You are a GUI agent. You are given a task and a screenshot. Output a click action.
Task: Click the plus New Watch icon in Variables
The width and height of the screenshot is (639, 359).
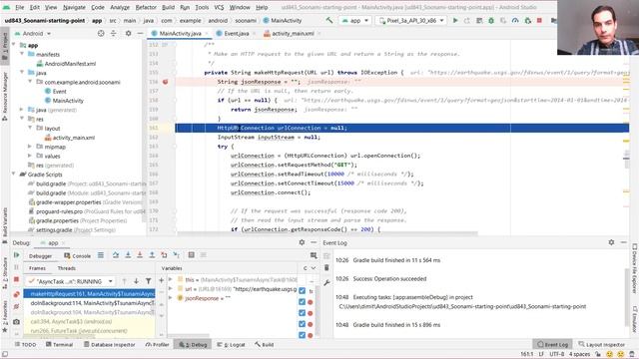(161, 280)
